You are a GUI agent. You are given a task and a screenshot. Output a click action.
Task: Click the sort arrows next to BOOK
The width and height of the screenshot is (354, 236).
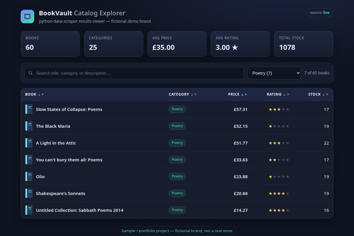pos(41,94)
